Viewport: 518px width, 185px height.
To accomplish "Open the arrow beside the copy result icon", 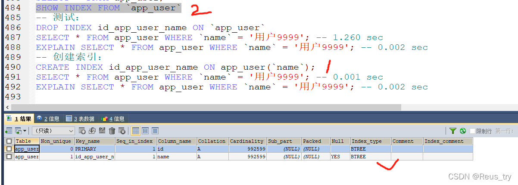I will tap(25, 131).
